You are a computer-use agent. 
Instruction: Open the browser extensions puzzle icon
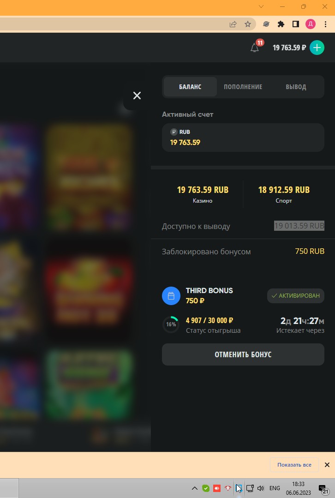[x=281, y=24]
